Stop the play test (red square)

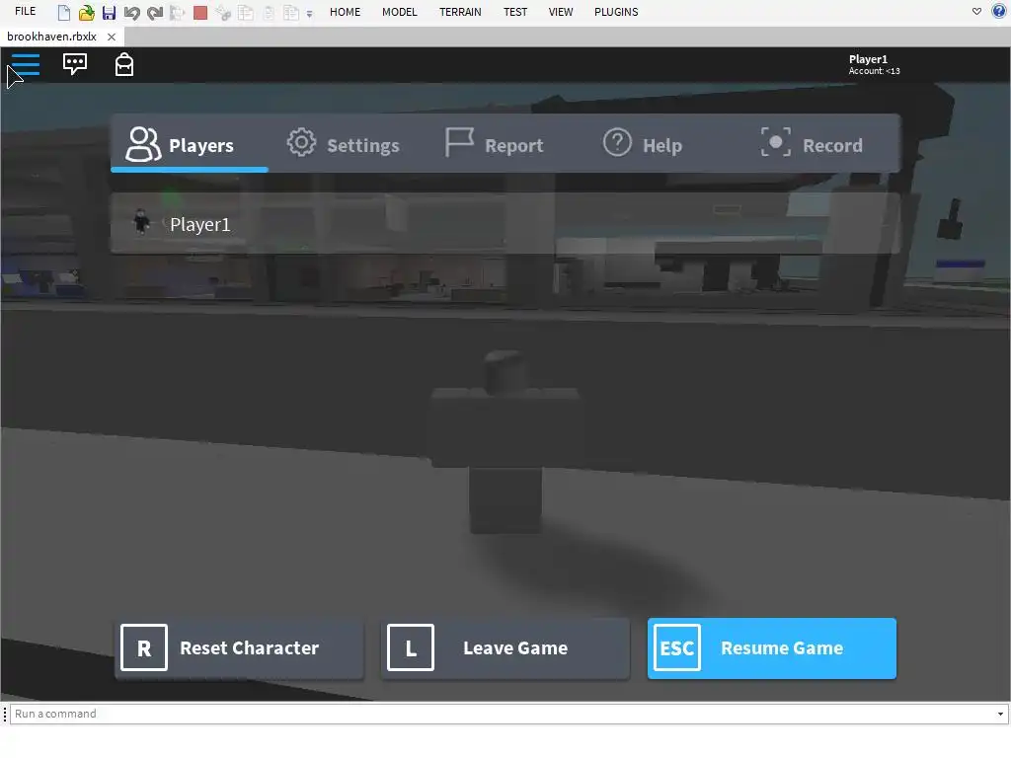[200, 12]
